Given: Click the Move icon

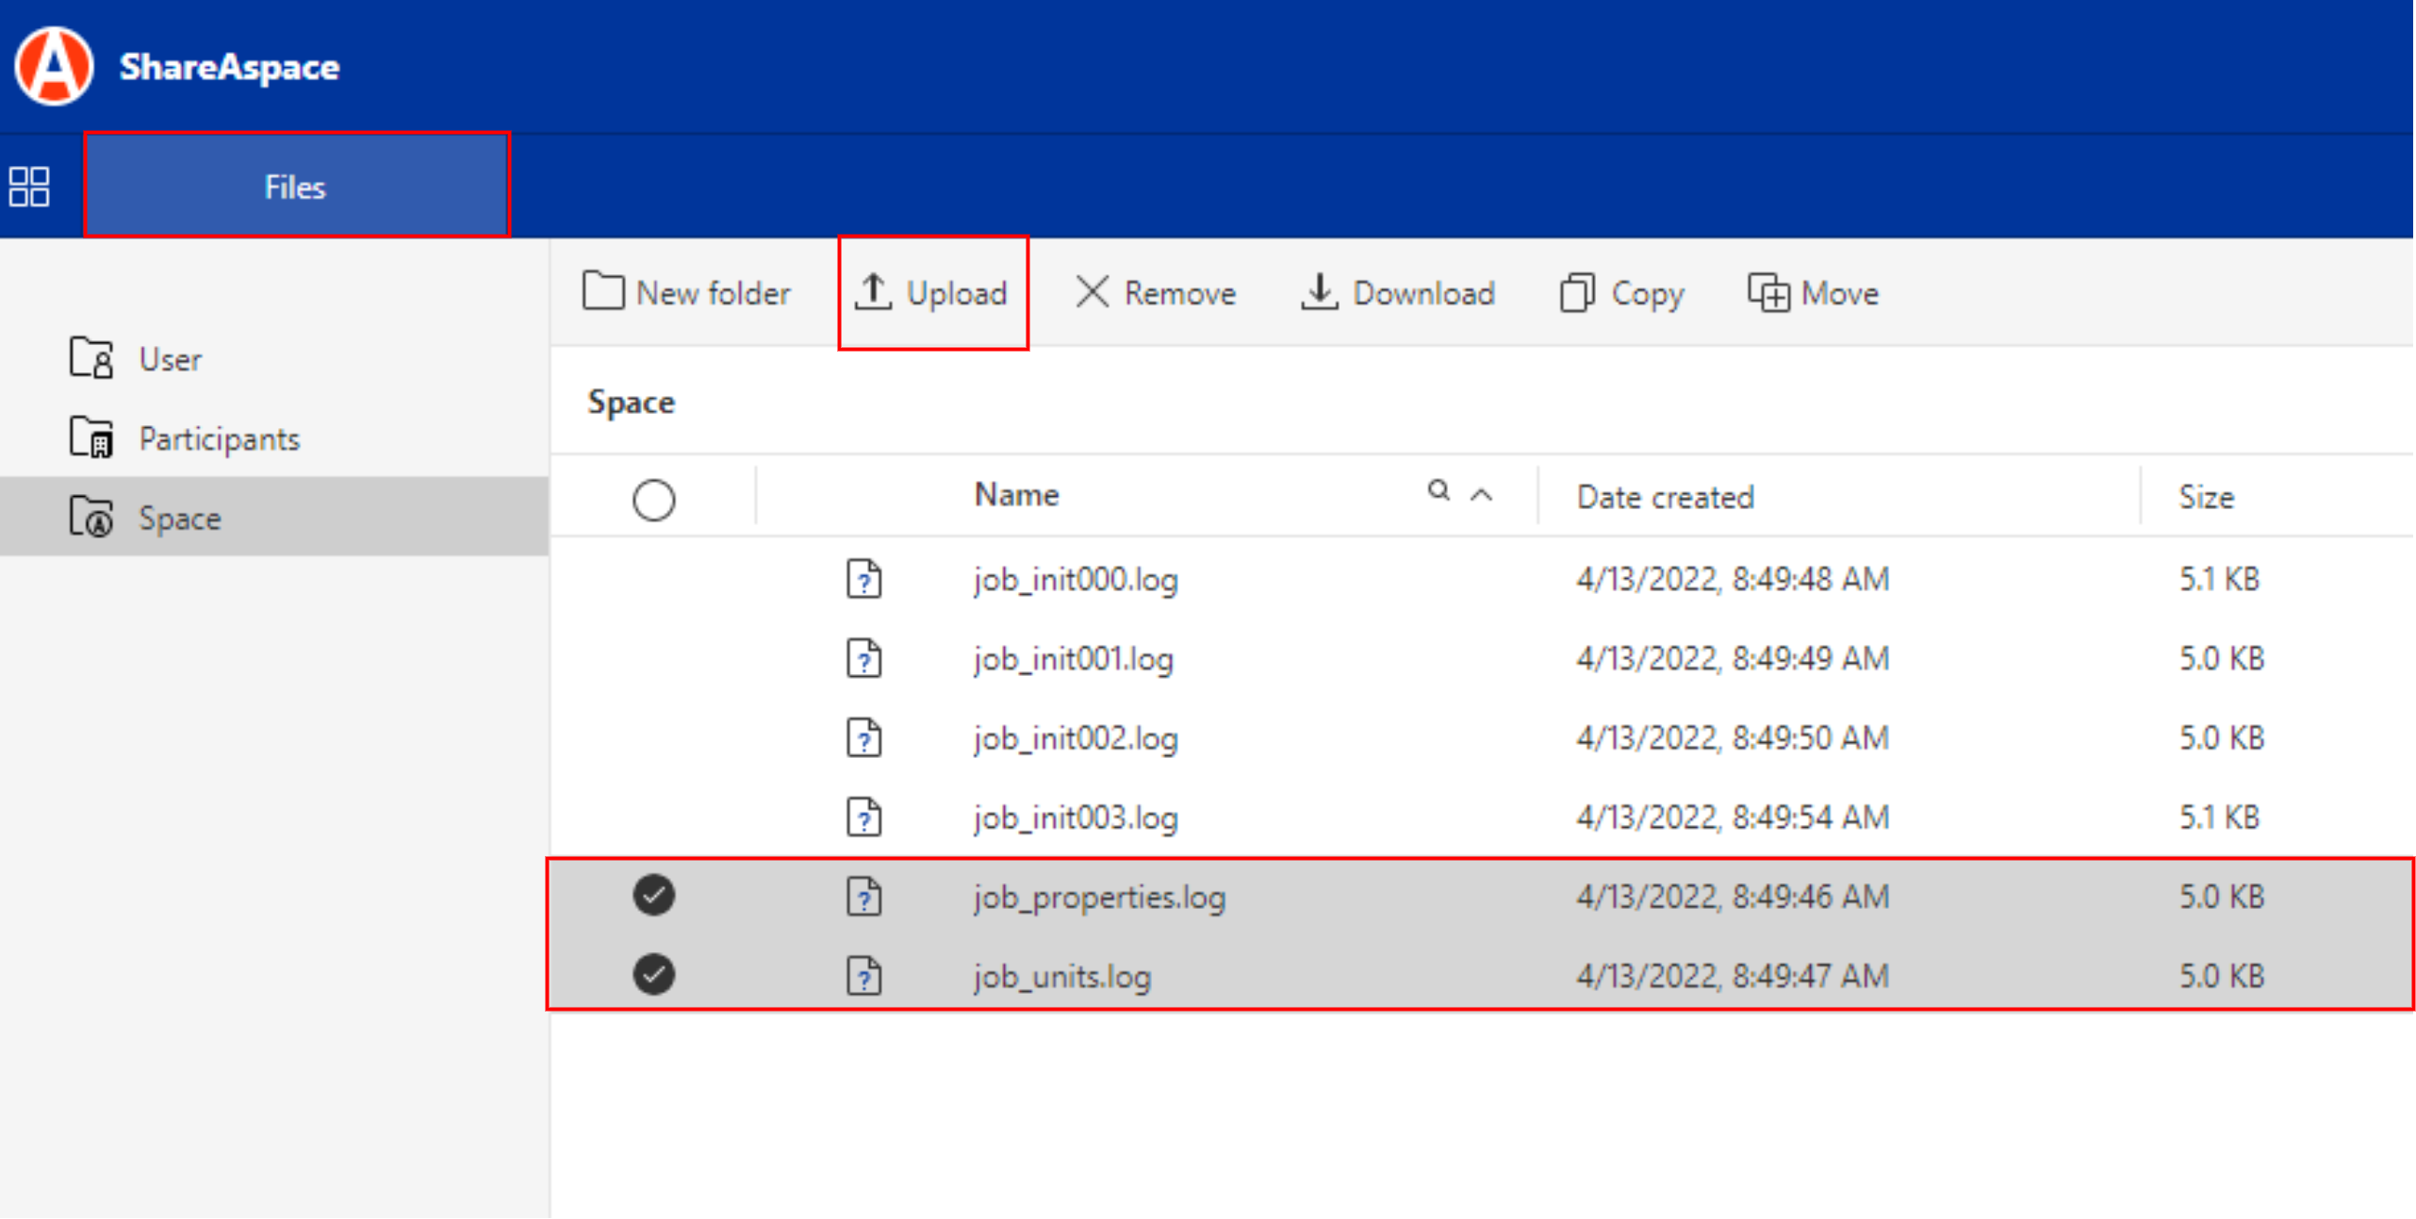Looking at the screenshot, I should pos(1771,292).
